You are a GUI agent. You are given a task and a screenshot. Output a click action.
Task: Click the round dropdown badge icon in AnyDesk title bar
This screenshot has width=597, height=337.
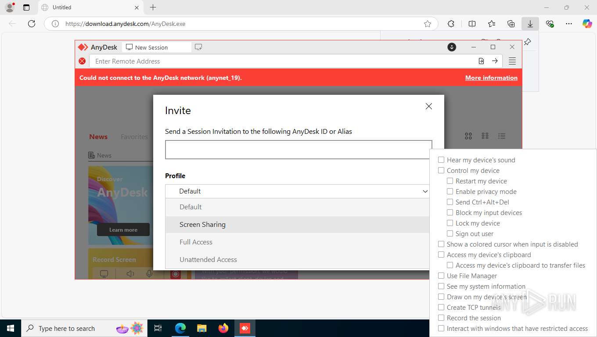[x=452, y=47]
